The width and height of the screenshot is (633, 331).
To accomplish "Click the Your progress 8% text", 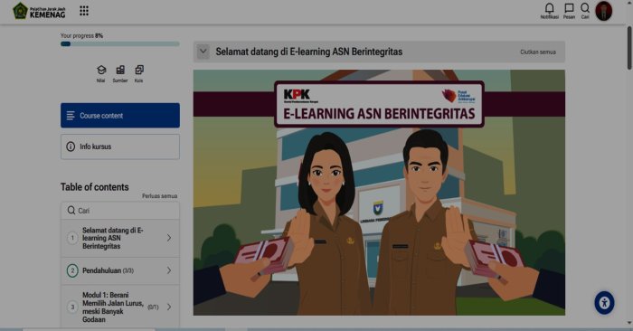I will (81, 35).
